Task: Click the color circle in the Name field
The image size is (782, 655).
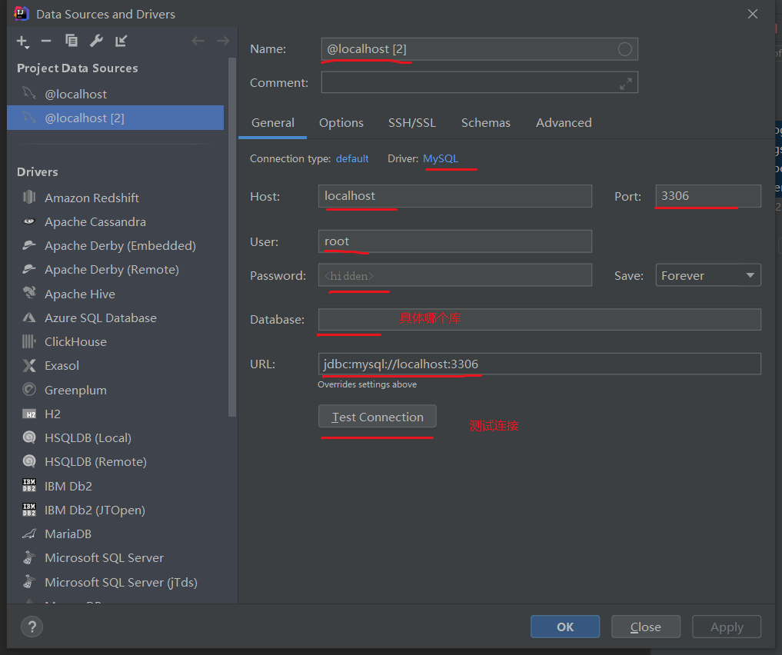Action: click(624, 49)
